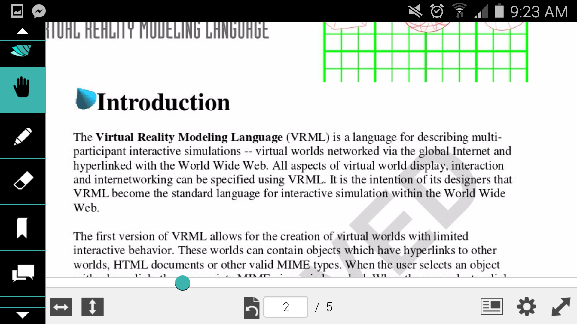Fit page to width
This screenshot has height=324, width=577.
pyautogui.click(x=61, y=307)
